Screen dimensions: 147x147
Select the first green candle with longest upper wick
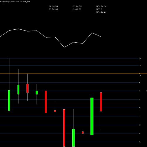point(9,101)
